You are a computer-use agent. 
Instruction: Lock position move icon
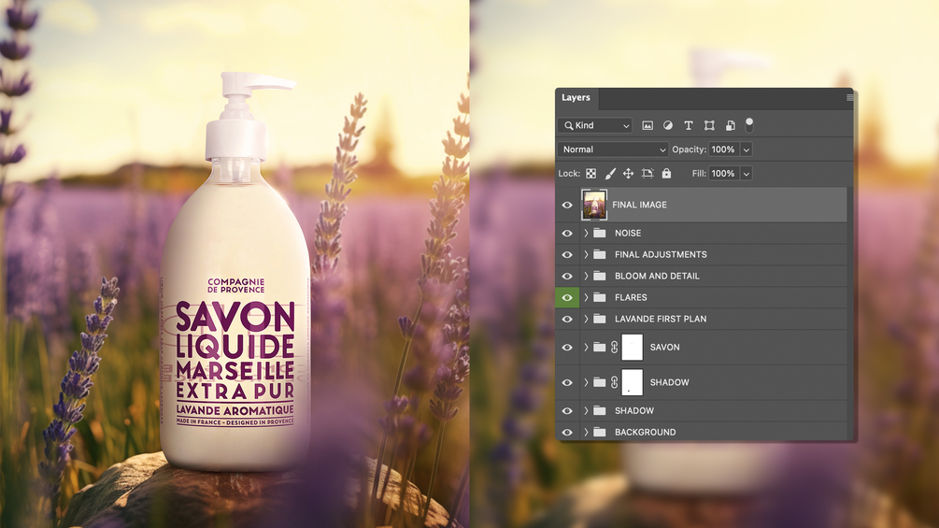[628, 174]
